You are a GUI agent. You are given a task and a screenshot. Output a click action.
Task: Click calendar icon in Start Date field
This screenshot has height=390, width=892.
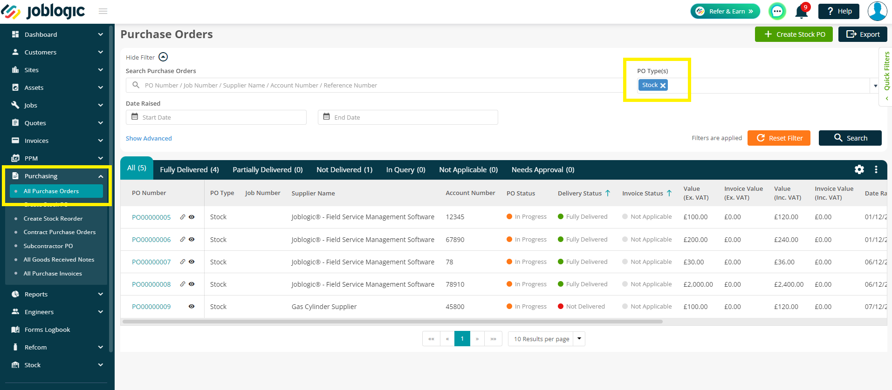tap(135, 117)
